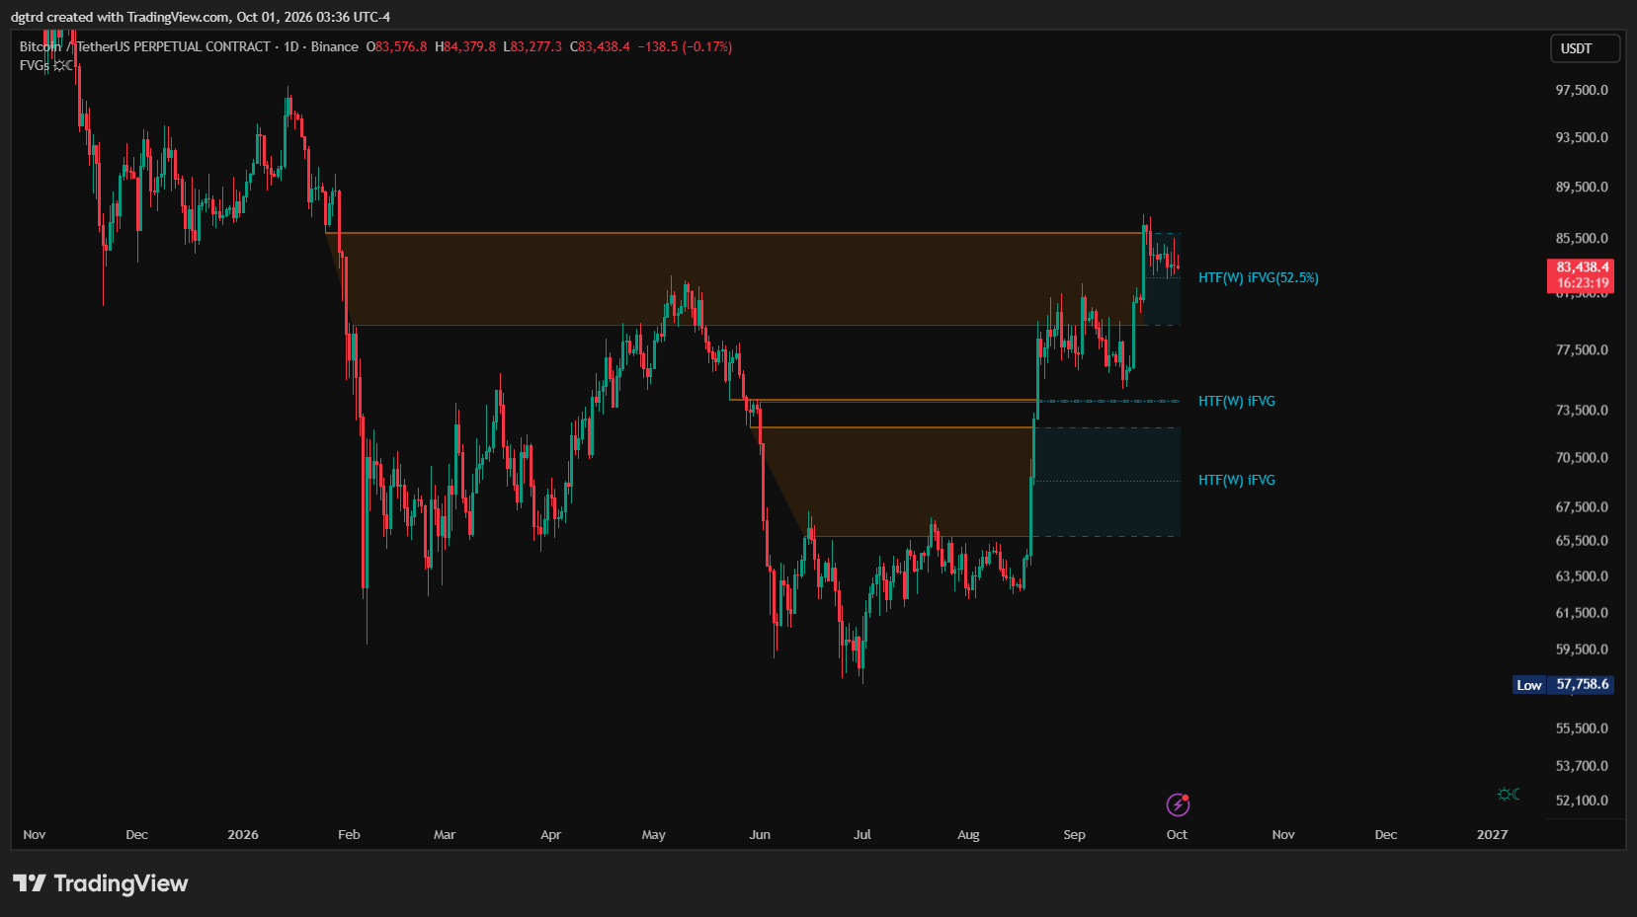This screenshot has height=917, width=1637.
Task: Click the Low 57,758.6 price label
Action: point(1563,684)
